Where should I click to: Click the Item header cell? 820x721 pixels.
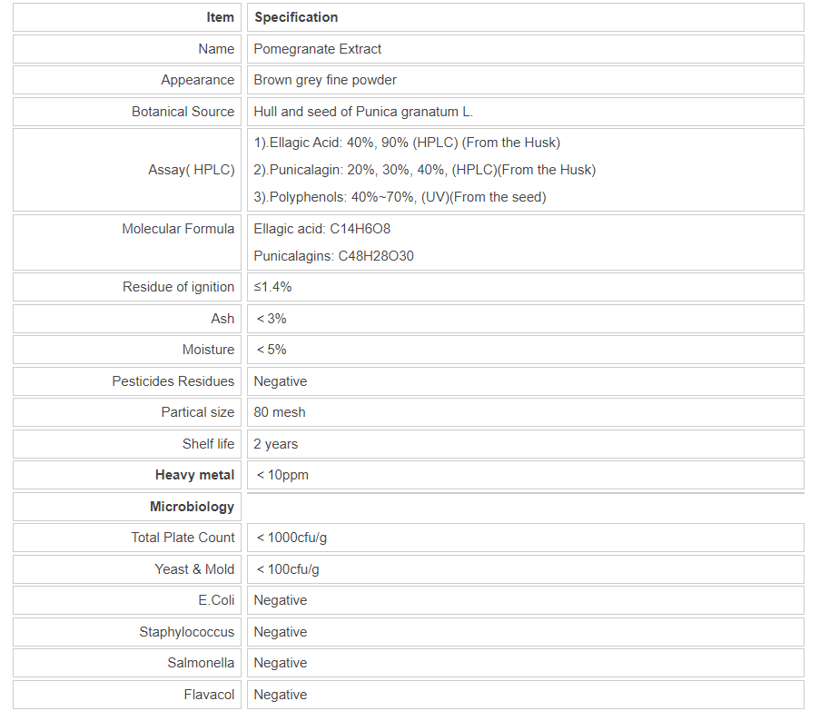(x=220, y=17)
